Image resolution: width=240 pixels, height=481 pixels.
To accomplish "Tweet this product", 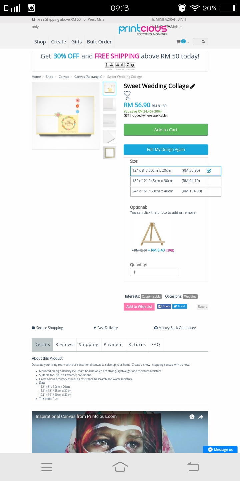I will coord(180,306).
